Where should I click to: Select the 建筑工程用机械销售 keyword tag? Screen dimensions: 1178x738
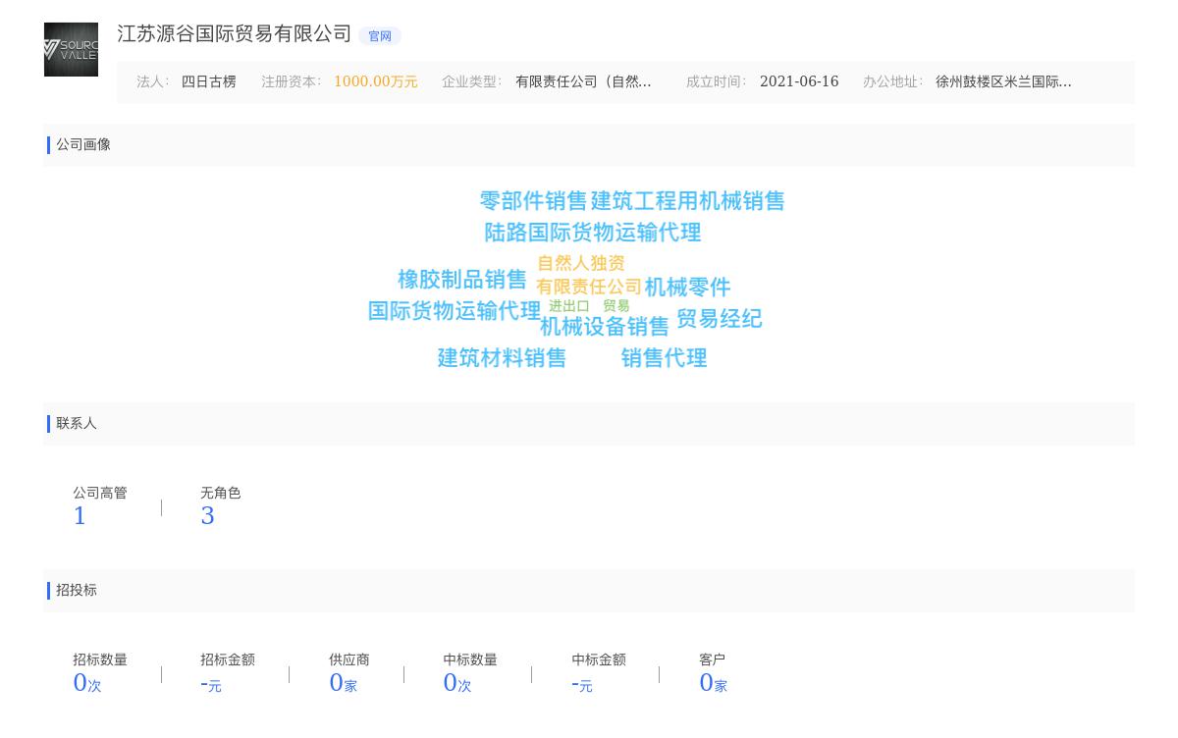[x=688, y=201]
